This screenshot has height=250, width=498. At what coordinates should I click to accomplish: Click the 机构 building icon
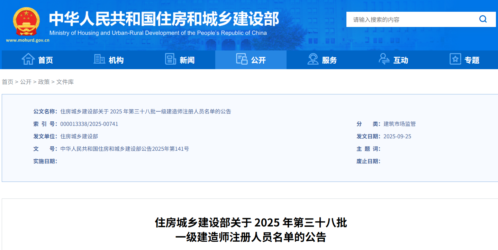99,59
